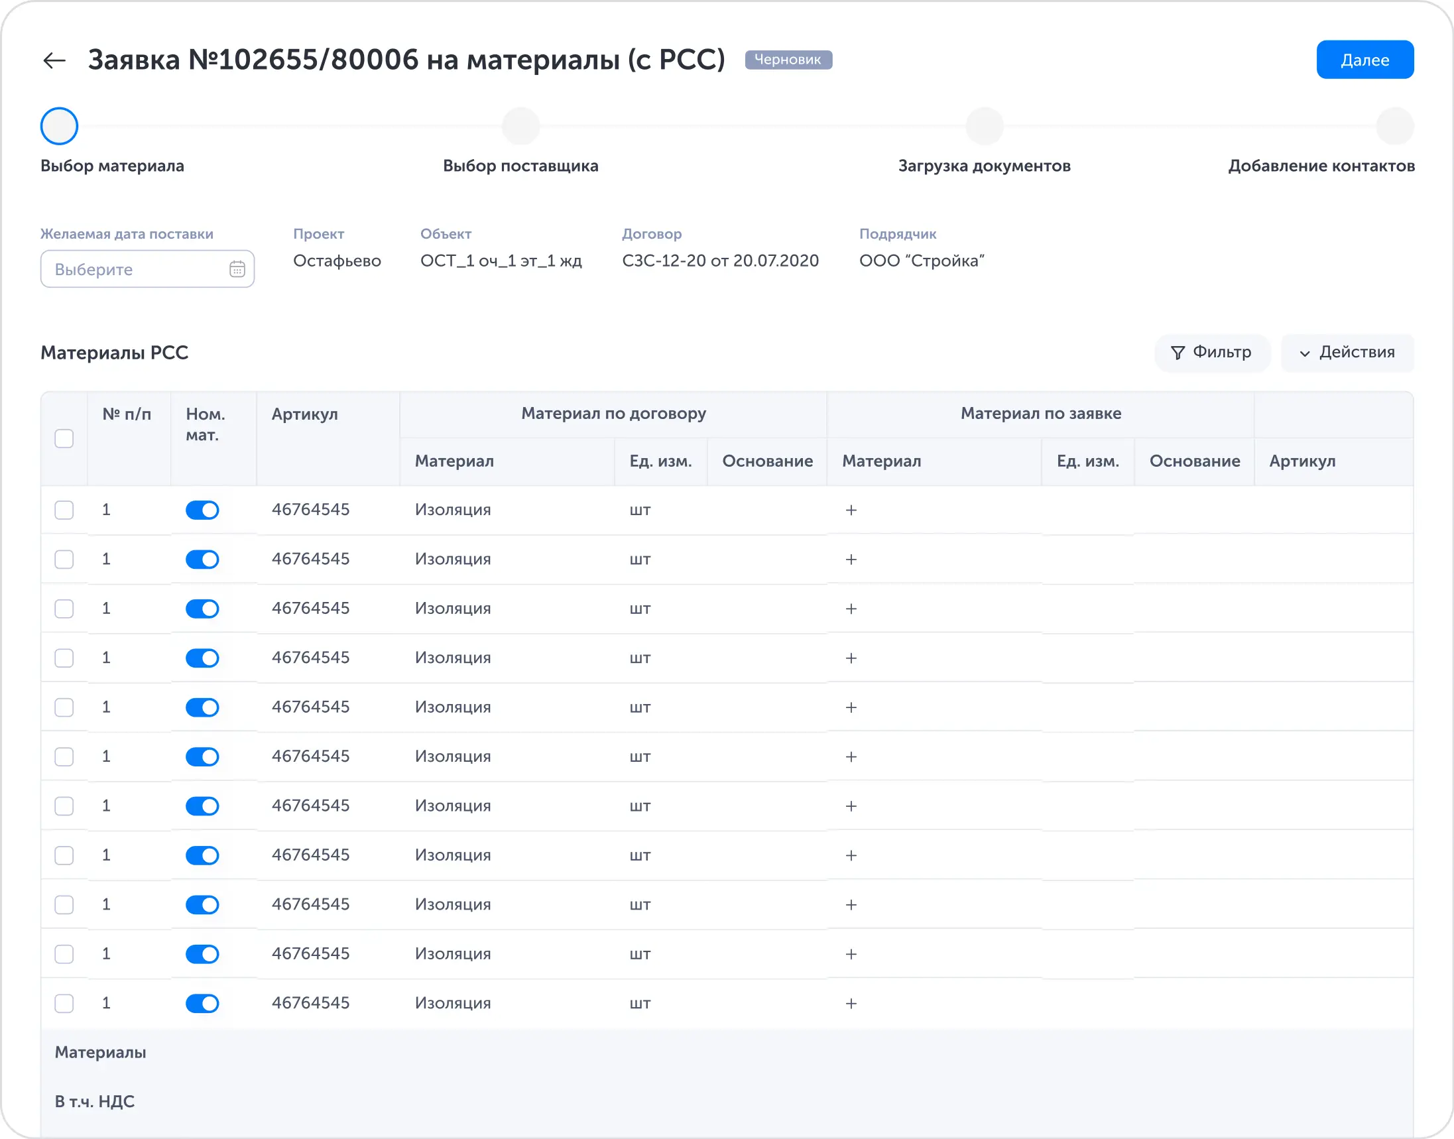Open the calendar icon in date field
The width and height of the screenshot is (1454, 1139).
(x=237, y=269)
